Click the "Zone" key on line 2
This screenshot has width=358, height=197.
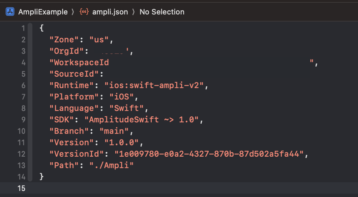click(64, 40)
